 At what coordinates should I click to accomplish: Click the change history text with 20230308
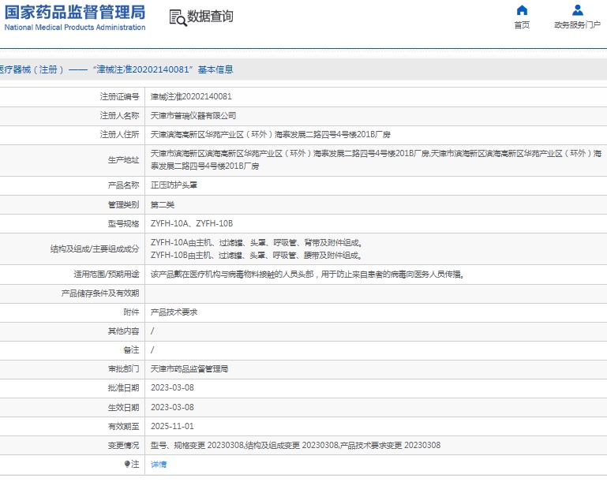point(295,445)
